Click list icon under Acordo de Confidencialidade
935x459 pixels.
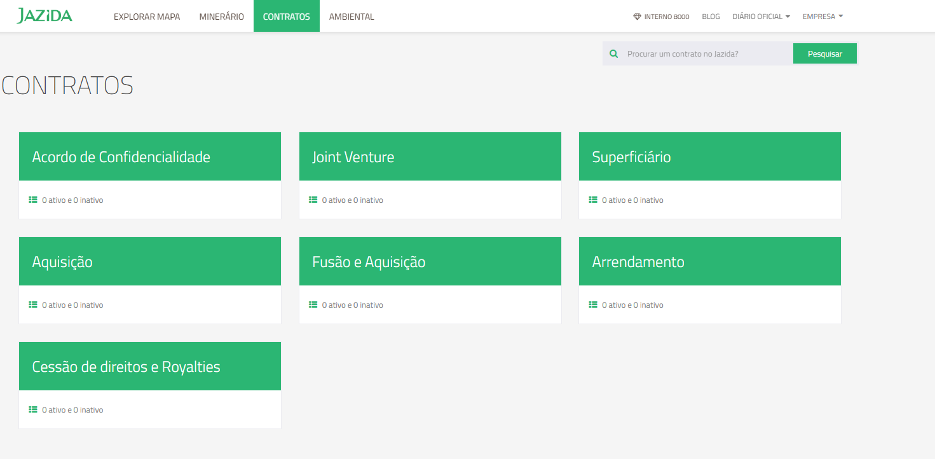(33, 200)
